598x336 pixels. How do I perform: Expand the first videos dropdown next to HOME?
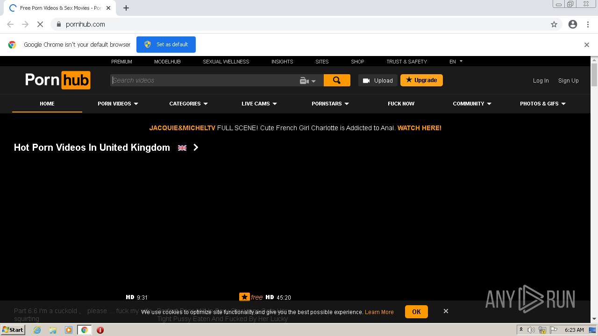[118, 104]
